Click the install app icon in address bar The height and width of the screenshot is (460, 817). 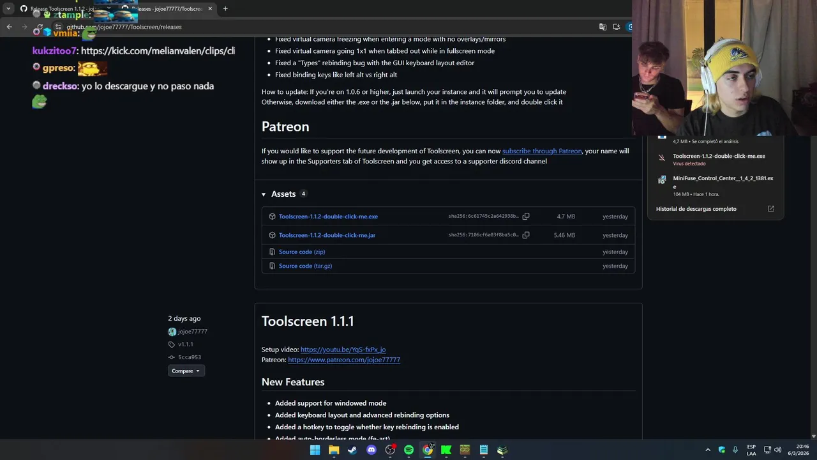[617, 27]
